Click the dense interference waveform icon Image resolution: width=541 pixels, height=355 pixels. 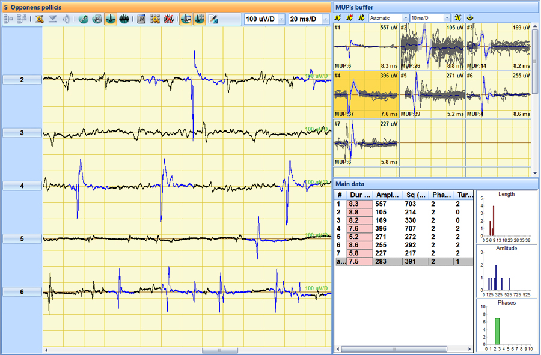point(124,19)
